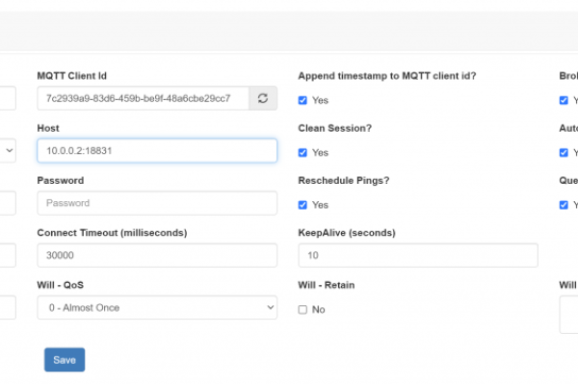The image size is (578, 385).
Task: Click the Connect Timeout field showing 30000
Action: coord(156,255)
